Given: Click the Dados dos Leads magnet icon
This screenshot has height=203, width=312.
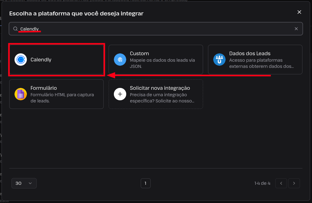Looking at the screenshot, I should pos(219,60).
